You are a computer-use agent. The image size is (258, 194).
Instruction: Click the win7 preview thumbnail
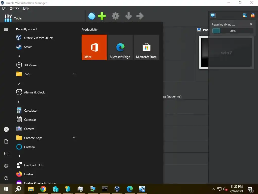(x=227, y=53)
